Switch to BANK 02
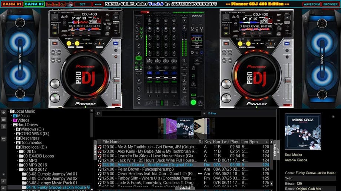 [x=34, y=4]
